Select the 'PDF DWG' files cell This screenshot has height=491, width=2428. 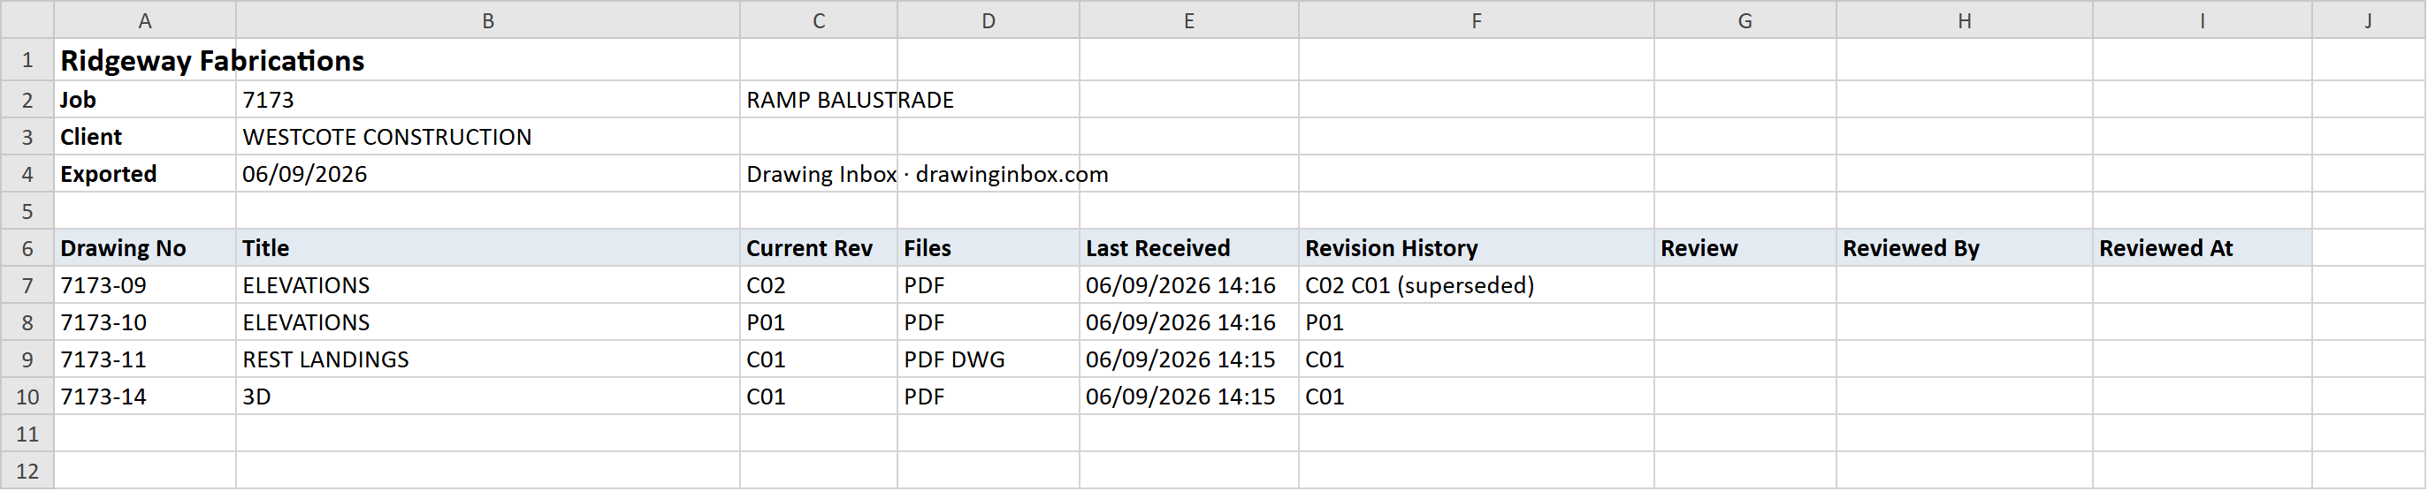[989, 359]
